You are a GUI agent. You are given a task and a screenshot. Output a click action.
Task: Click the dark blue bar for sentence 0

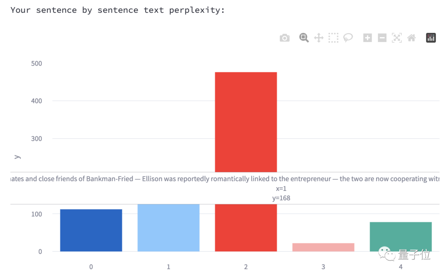point(91,230)
